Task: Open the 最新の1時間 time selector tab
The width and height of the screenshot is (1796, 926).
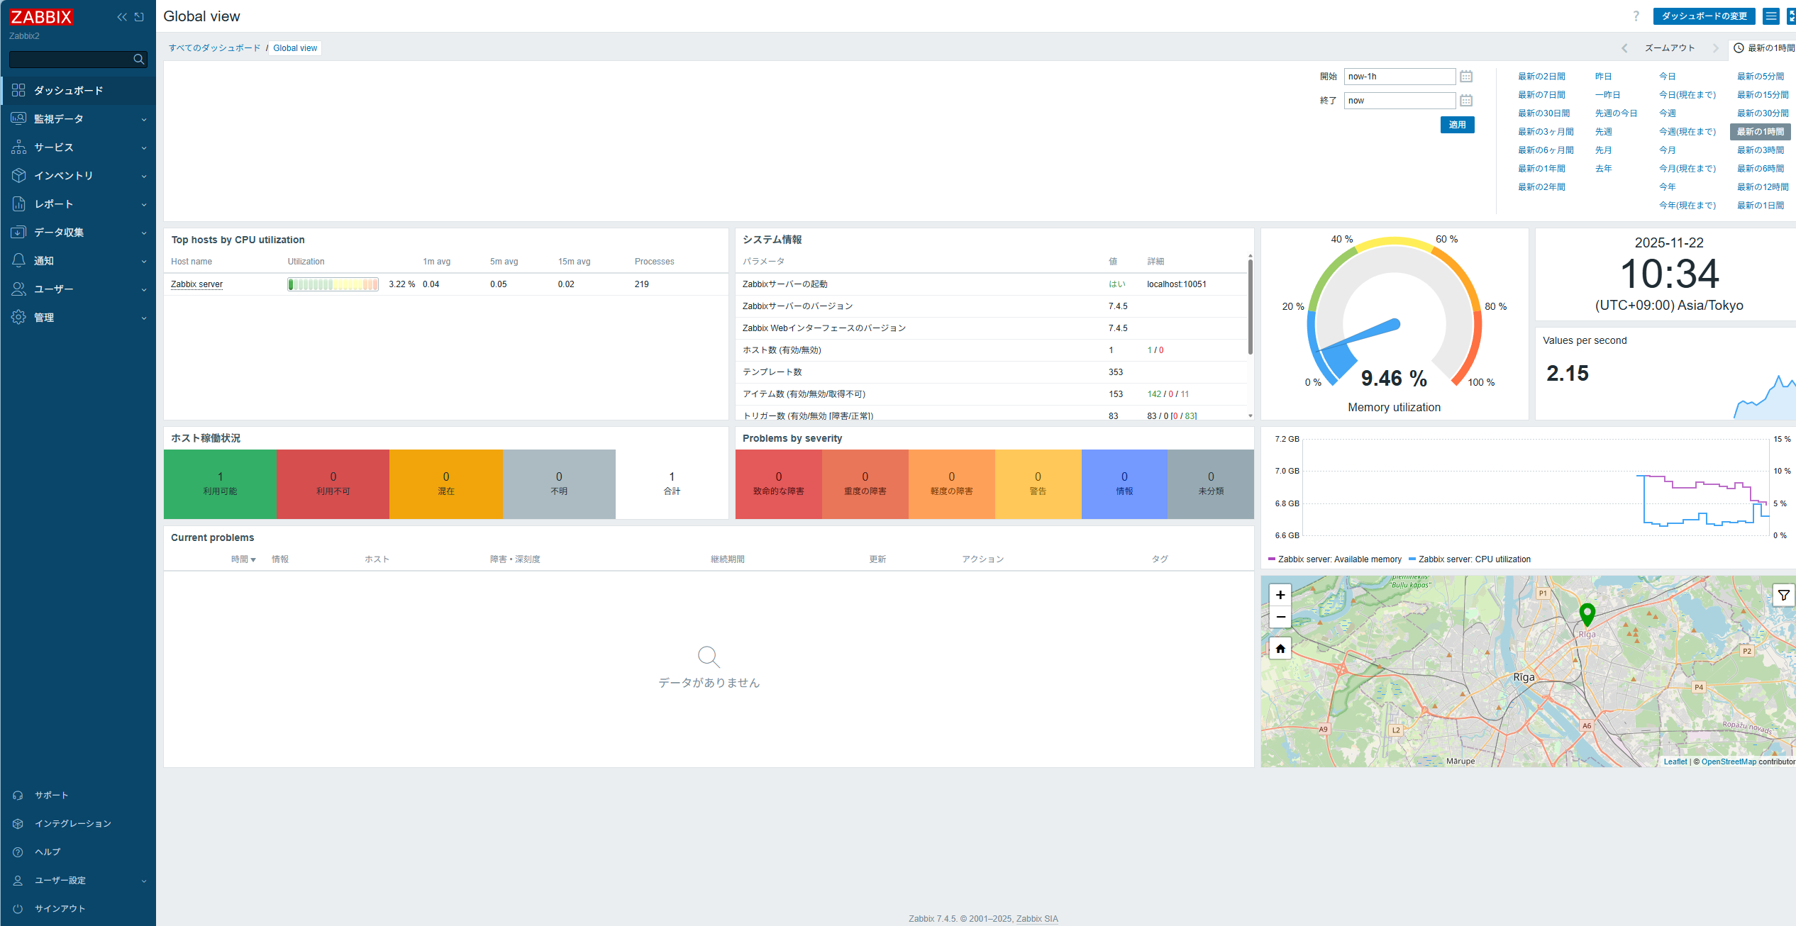Action: pyautogui.click(x=1765, y=48)
